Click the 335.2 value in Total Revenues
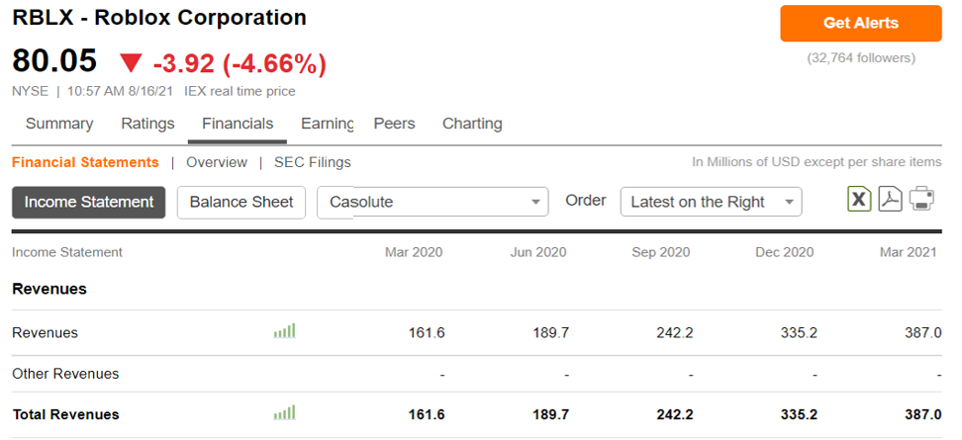The width and height of the screenshot is (962, 440). point(799,414)
